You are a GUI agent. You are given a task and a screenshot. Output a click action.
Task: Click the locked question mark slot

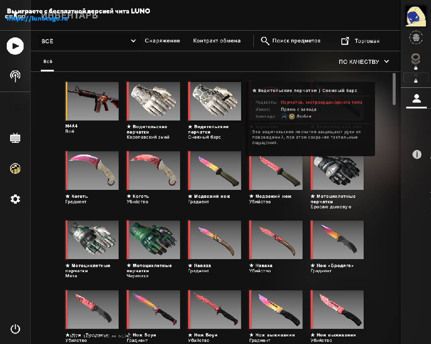coord(415,78)
